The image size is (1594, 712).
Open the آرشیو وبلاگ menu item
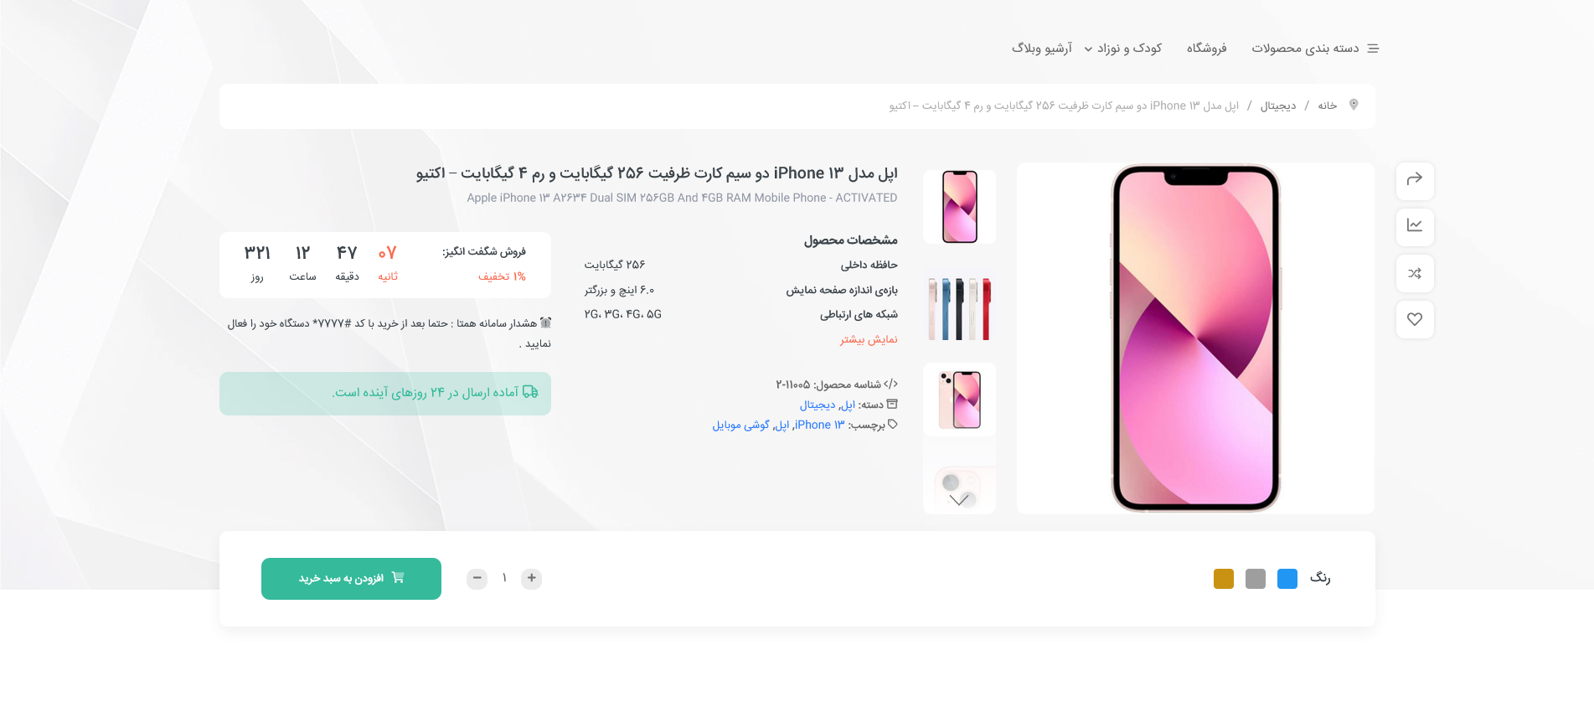1042,49
